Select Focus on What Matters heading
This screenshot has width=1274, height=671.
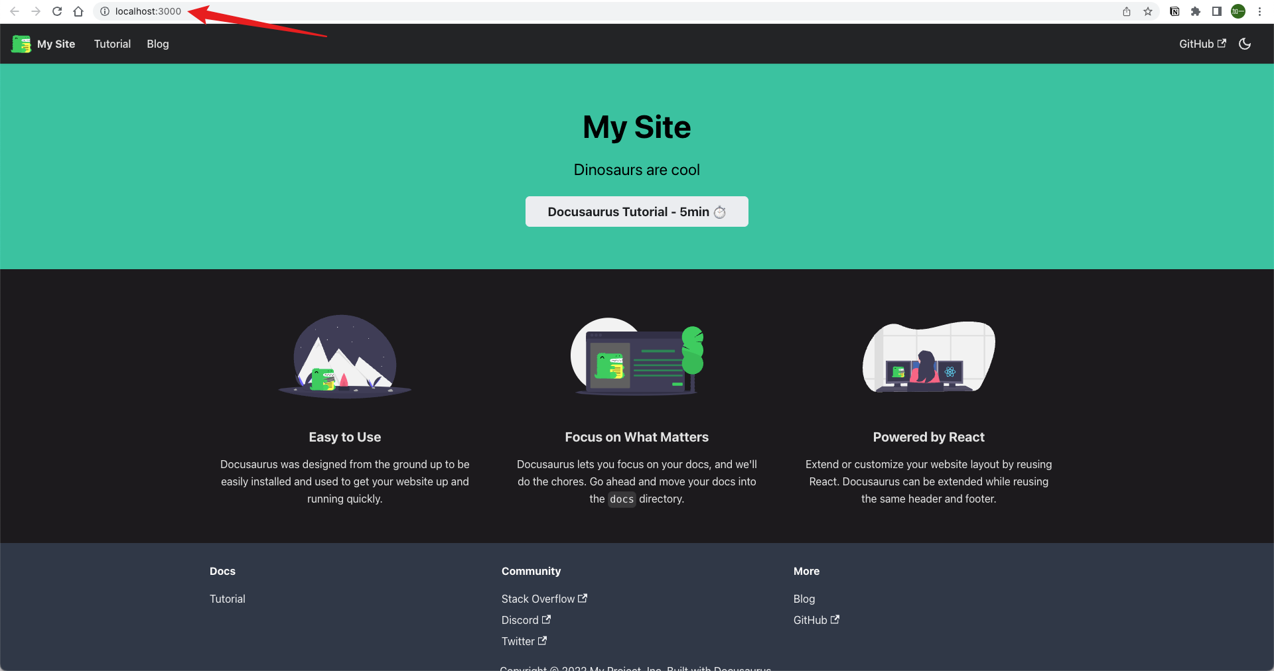pyautogui.click(x=637, y=437)
